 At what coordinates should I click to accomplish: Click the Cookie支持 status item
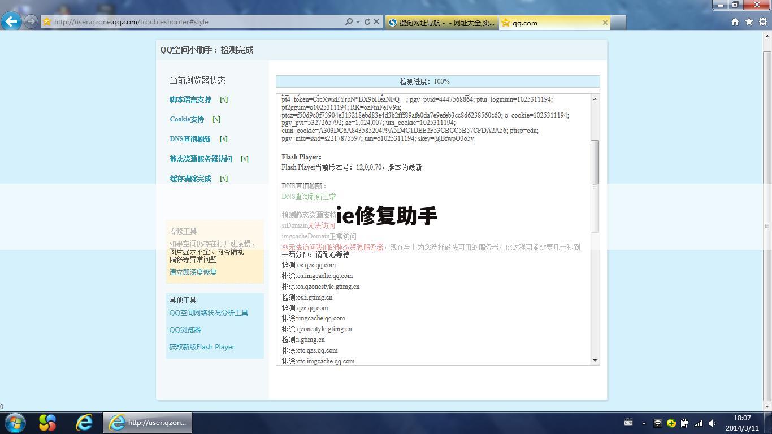[x=187, y=119]
